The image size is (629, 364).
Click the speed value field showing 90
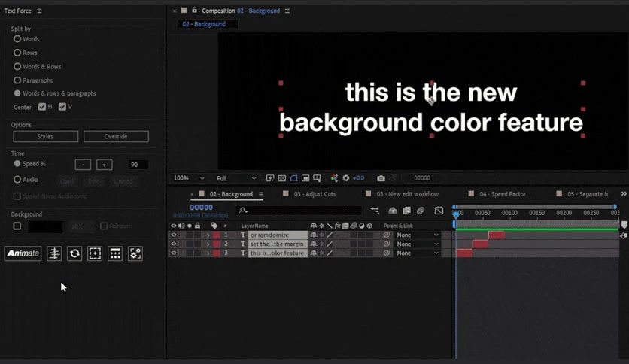click(138, 165)
